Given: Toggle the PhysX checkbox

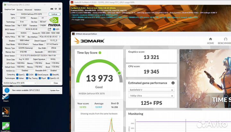Looking at the screenshot, I should [40, 78].
